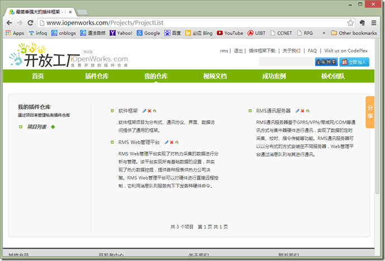
Task: Open the UIBT bookmark
Action: (256, 33)
